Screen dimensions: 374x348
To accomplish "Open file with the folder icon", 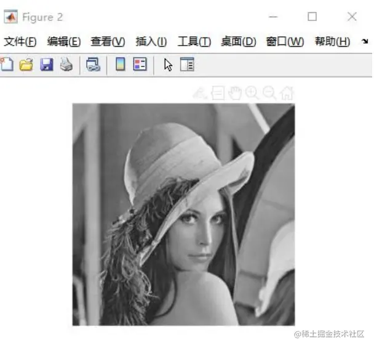I will pos(26,65).
